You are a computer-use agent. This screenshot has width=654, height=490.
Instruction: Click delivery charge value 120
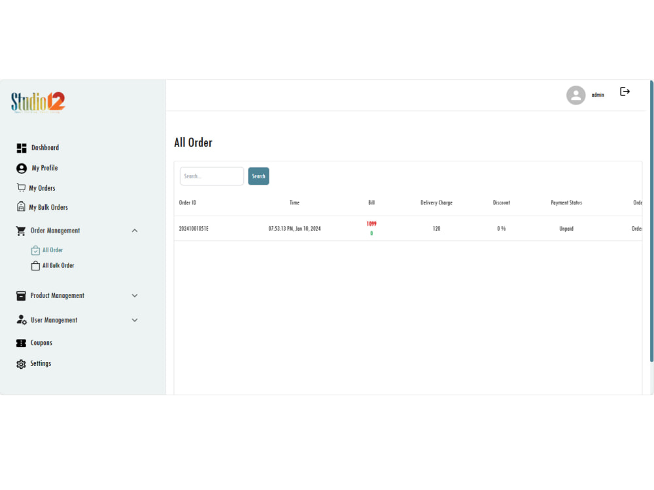pyautogui.click(x=436, y=228)
